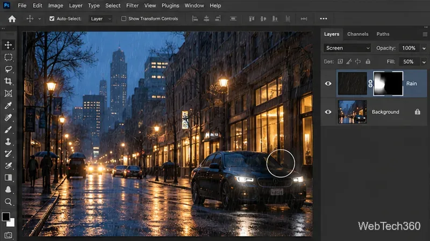Image resolution: width=430 pixels, height=241 pixels.
Task: Expand the Fill slider arrow
Action: click(424, 62)
